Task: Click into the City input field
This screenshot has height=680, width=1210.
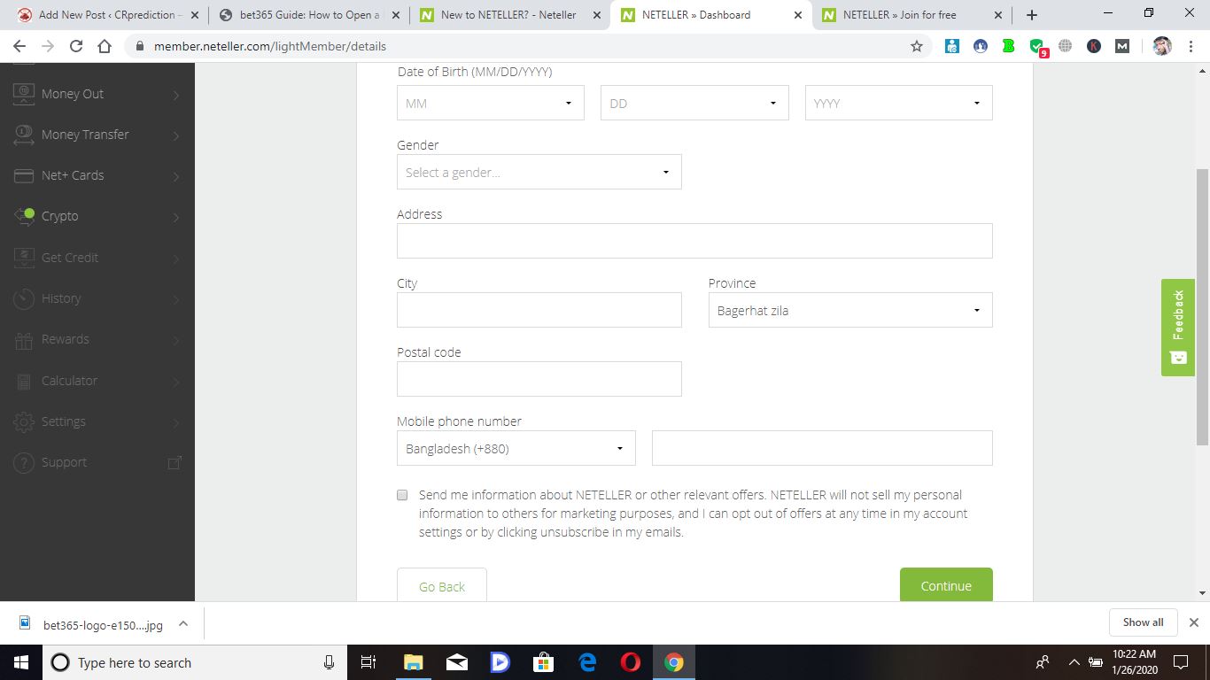Action: pos(539,310)
